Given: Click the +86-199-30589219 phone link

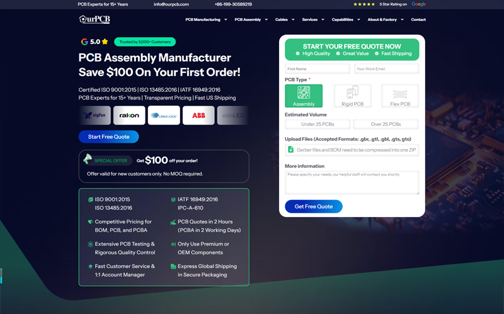Looking at the screenshot, I should coord(233,4).
